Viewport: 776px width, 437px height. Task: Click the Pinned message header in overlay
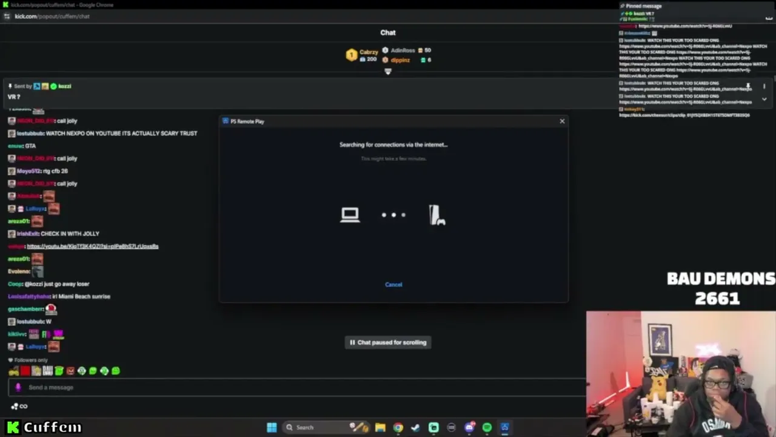coord(643,6)
